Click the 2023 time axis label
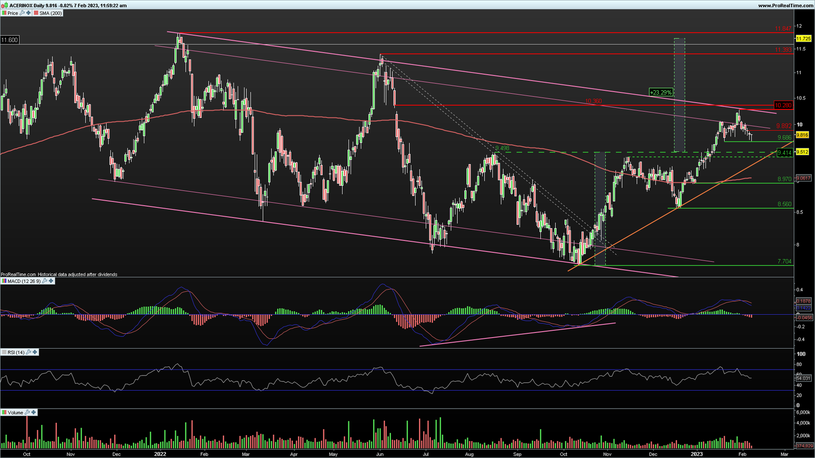 [x=697, y=454]
